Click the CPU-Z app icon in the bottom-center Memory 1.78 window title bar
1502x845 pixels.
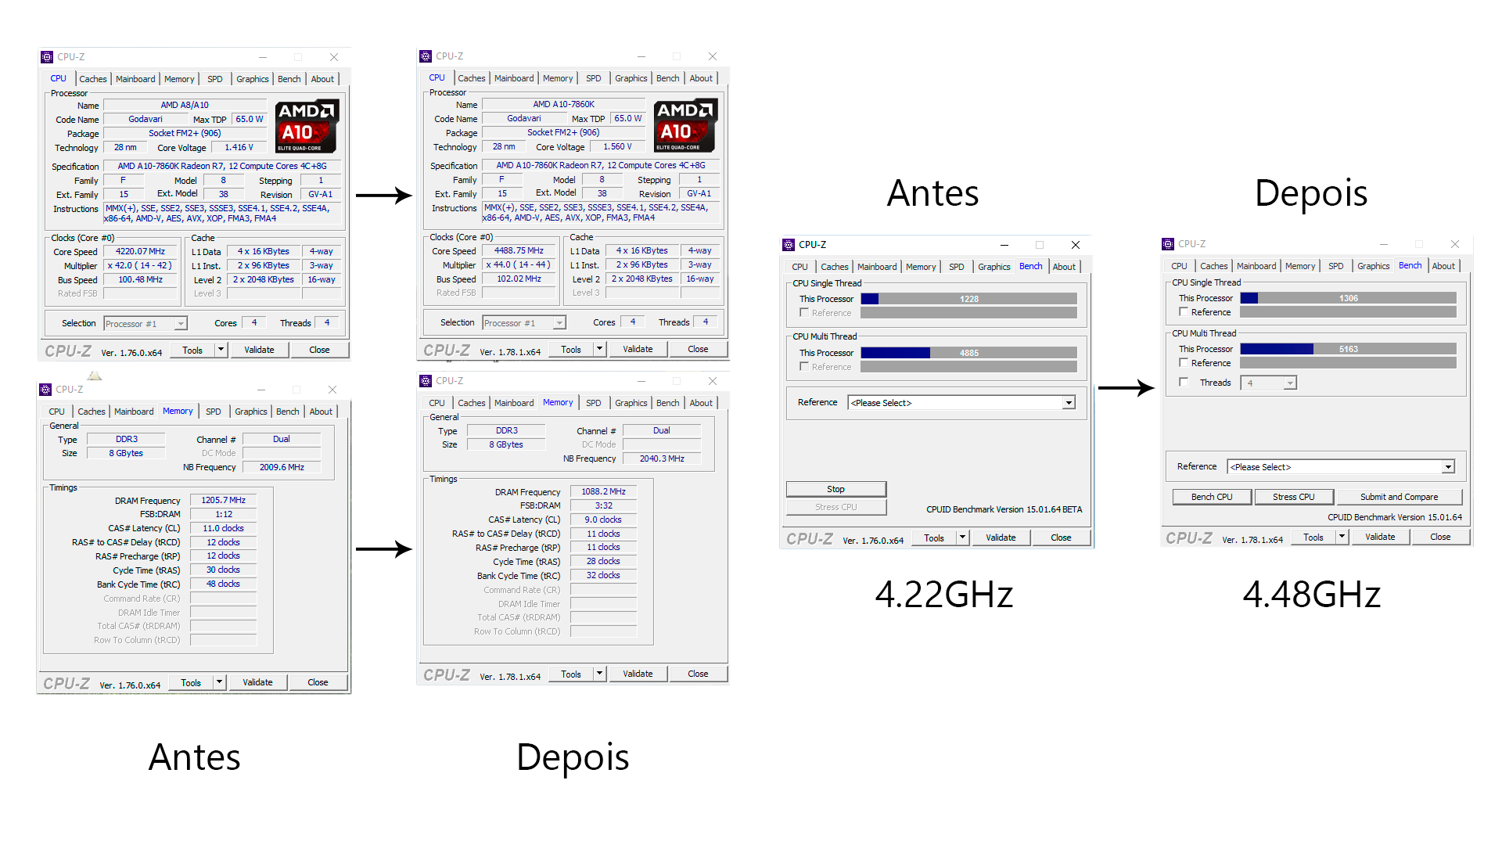[426, 381]
